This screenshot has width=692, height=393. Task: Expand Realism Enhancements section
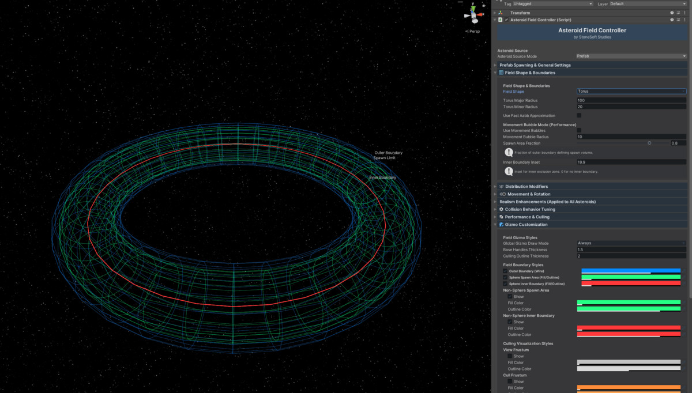[495, 202]
